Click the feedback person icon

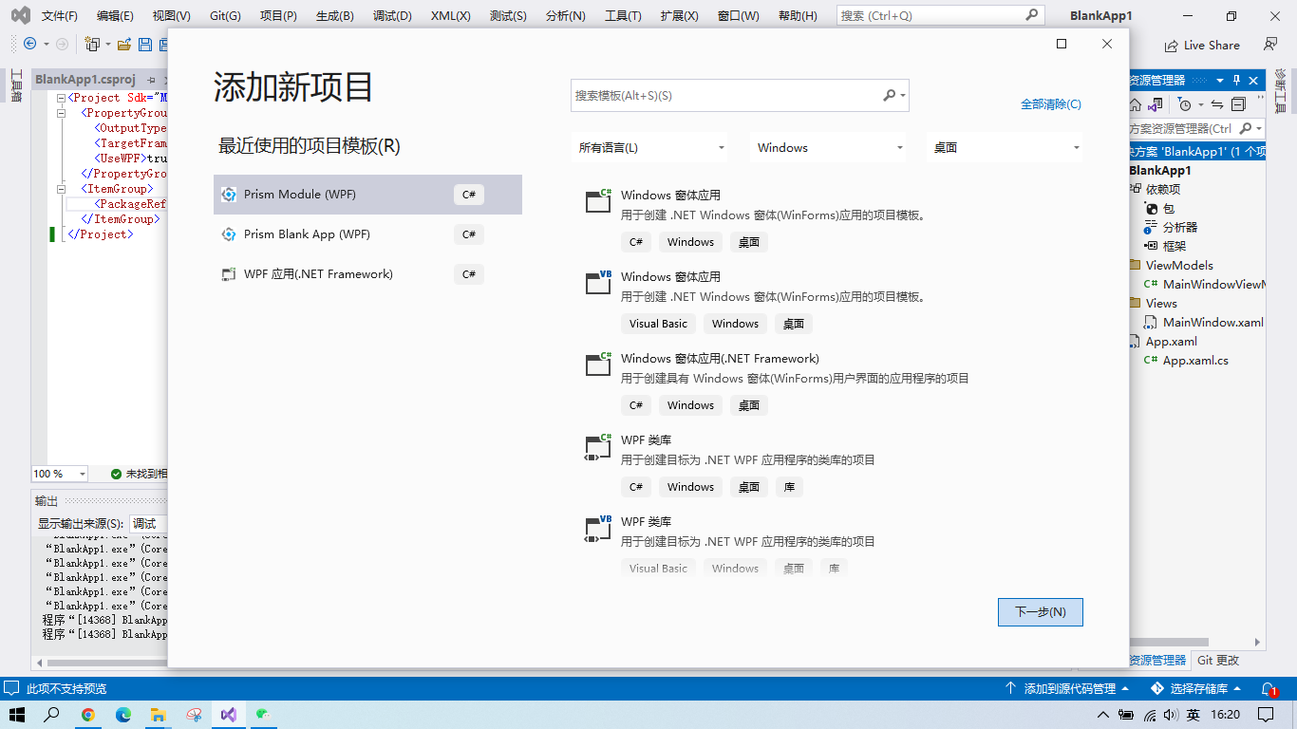click(x=1270, y=45)
